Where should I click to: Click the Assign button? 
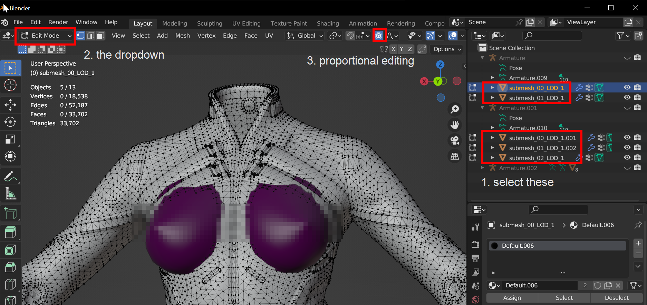512,298
